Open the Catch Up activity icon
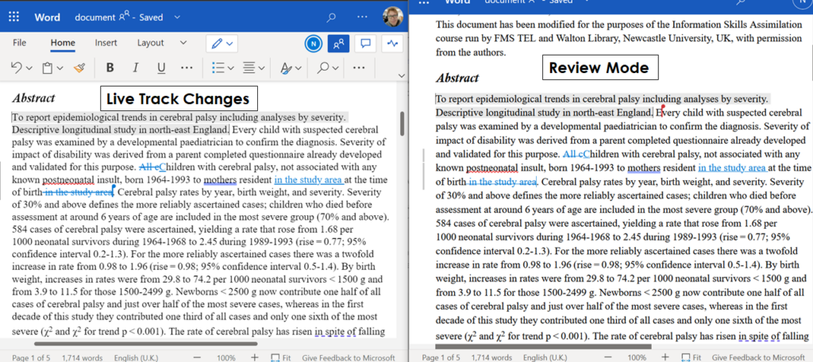The width and height of the screenshot is (813, 362). point(392,43)
